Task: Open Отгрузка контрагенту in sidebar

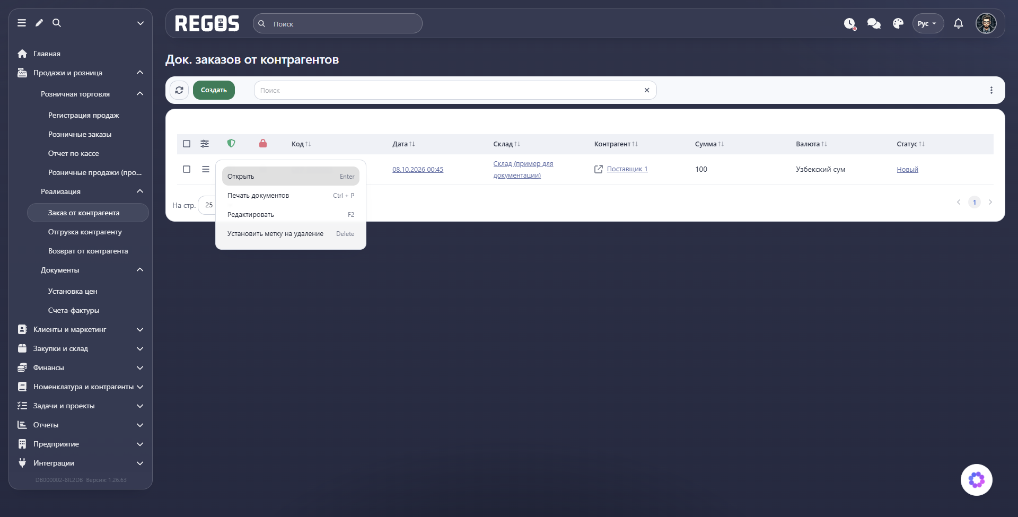Action: [85, 232]
